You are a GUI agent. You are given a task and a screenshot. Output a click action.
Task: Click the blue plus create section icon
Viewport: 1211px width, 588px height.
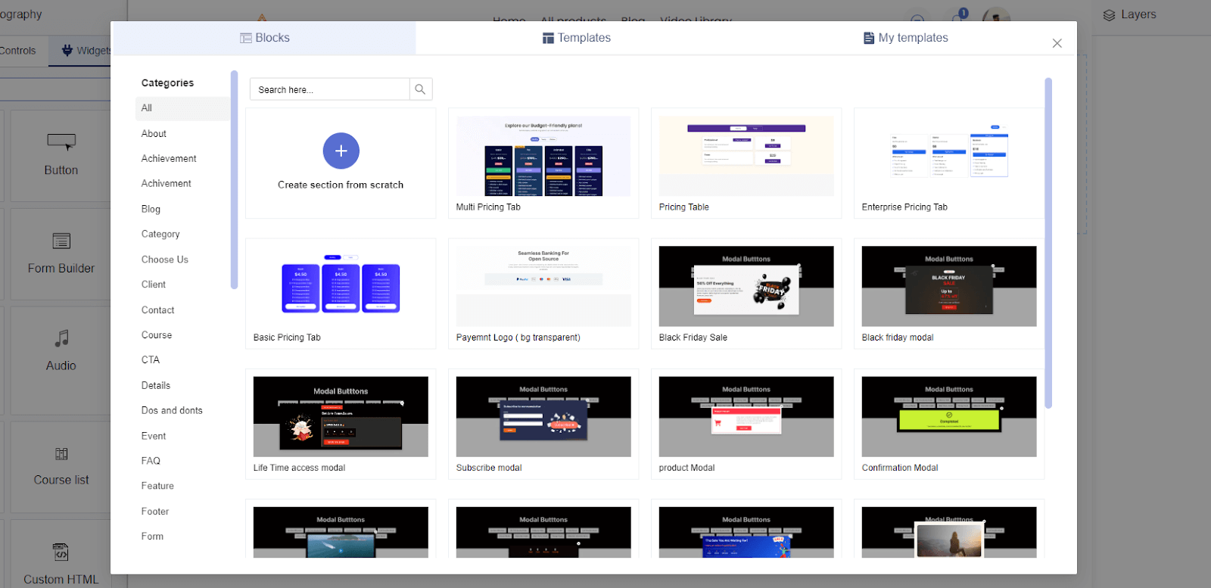click(x=341, y=151)
